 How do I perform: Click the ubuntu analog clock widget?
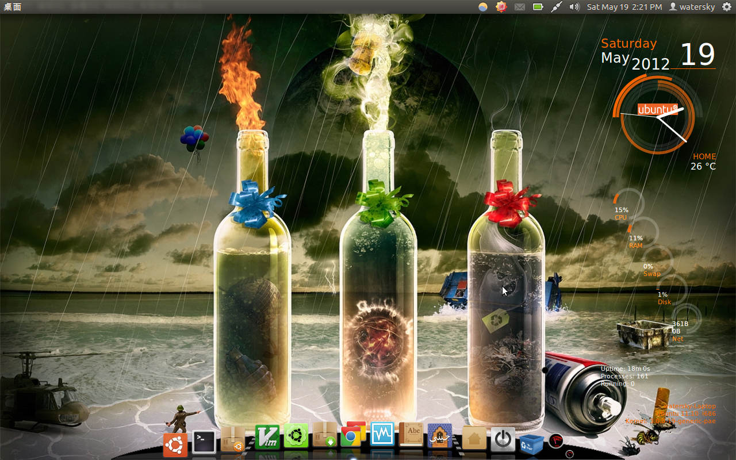click(x=658, y=115)
